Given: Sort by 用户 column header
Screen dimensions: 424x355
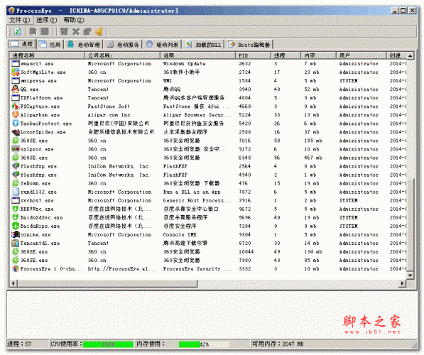Looking at the screenshot, I should coord(362,55).
